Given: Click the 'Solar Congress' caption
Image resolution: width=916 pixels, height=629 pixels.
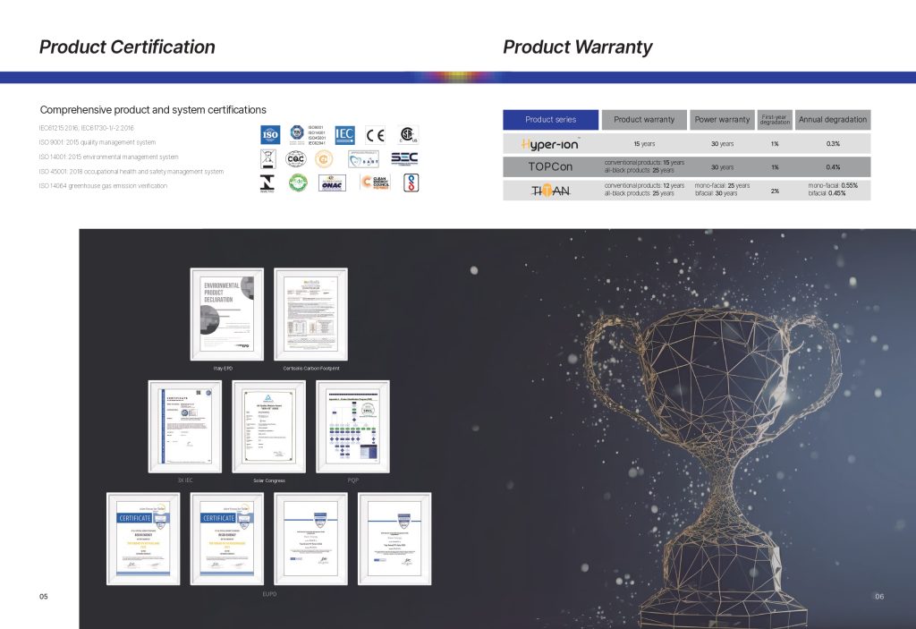Looking at the screenshot, I should pos(269,480).
